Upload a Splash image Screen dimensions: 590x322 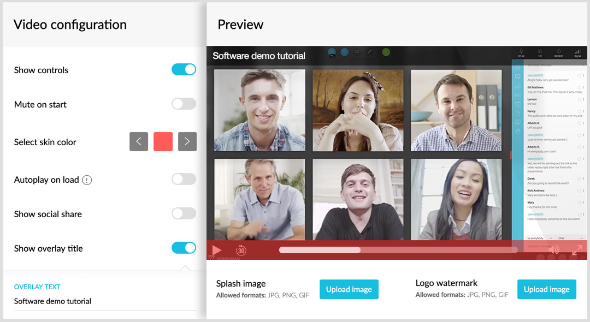tap(349, 289)
